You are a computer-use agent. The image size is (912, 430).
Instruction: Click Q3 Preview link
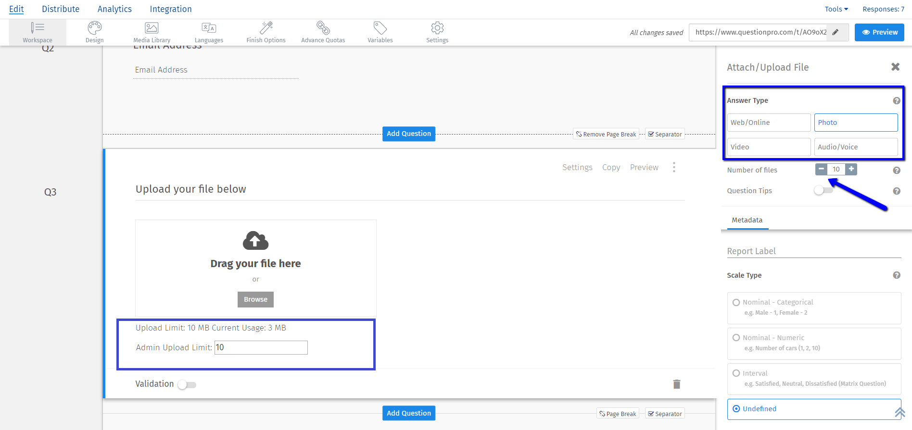point(644,167)
